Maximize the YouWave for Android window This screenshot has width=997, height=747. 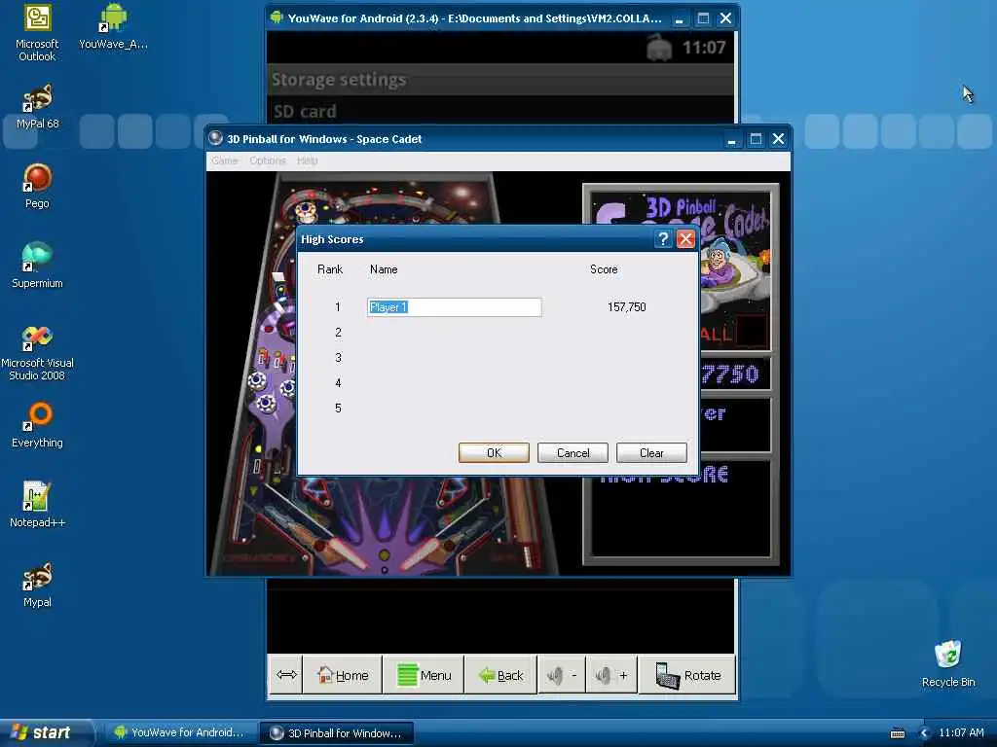pos(703,18)
